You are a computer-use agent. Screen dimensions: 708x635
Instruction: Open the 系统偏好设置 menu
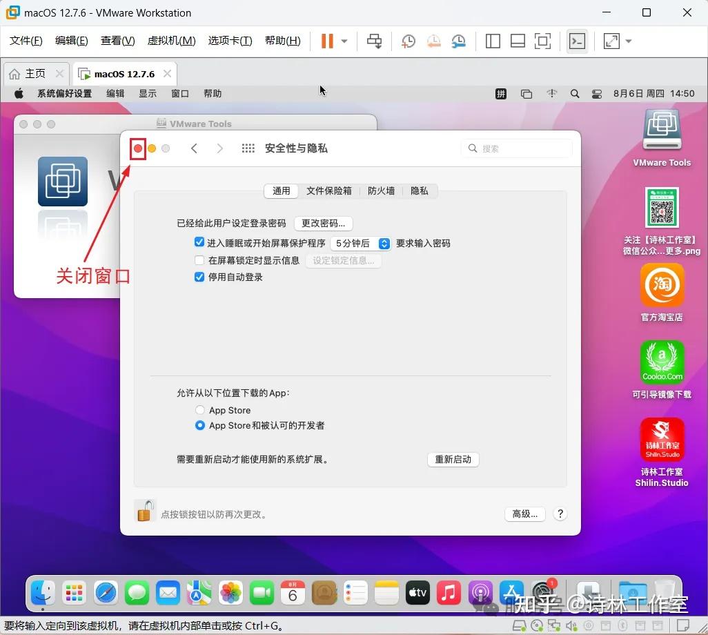(x=65, y=94)
